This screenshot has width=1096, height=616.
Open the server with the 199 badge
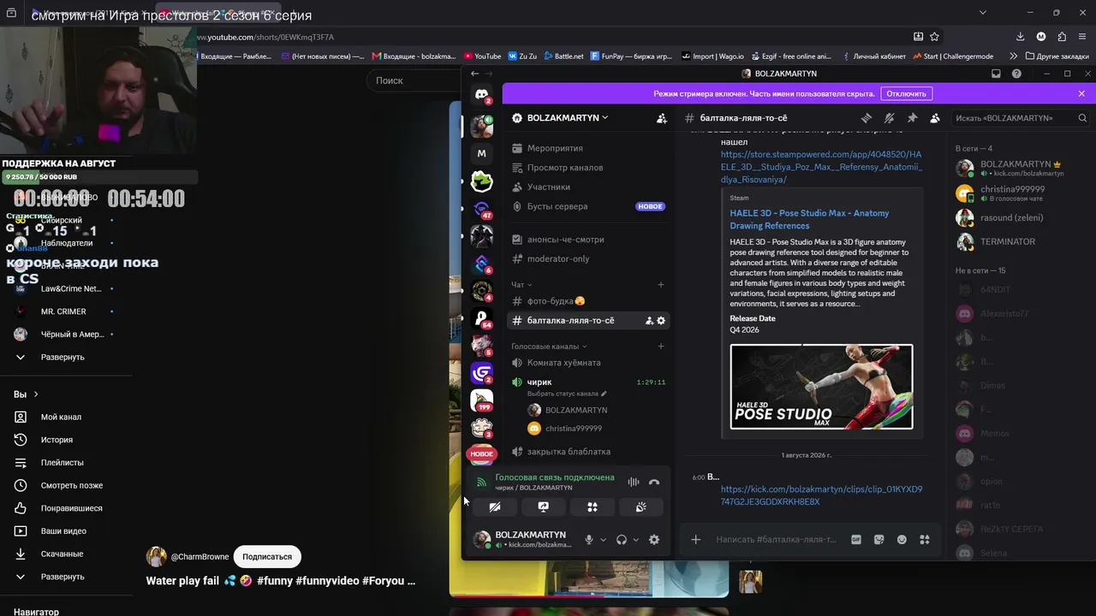[x=482, y=400]
